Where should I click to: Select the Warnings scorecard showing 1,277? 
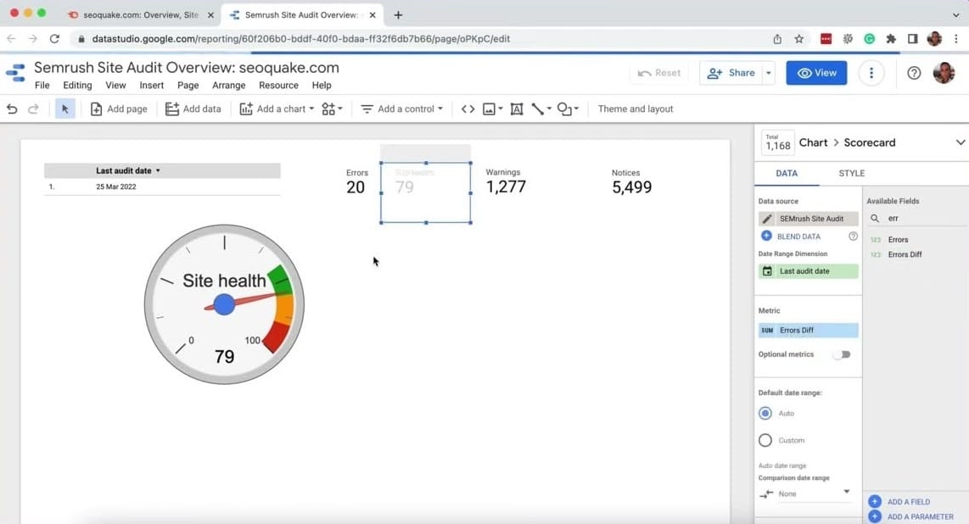(x=506, y=182)
